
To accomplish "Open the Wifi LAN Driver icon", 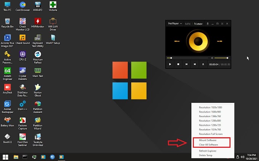I will (x=53, y=25).
